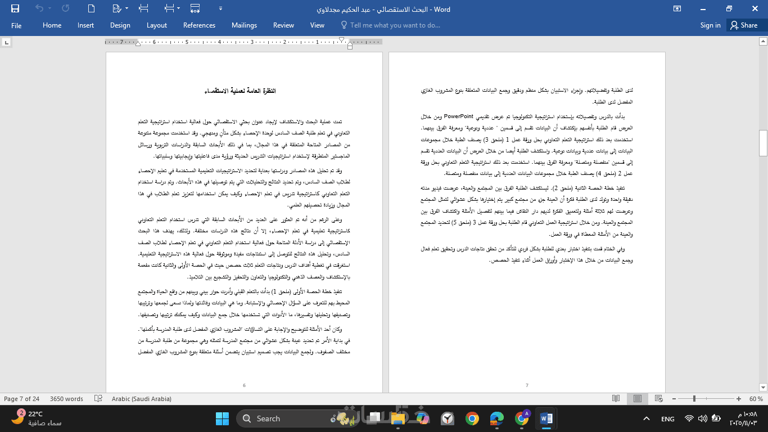Click the first line indent marker on ruler

coord(341,39)
